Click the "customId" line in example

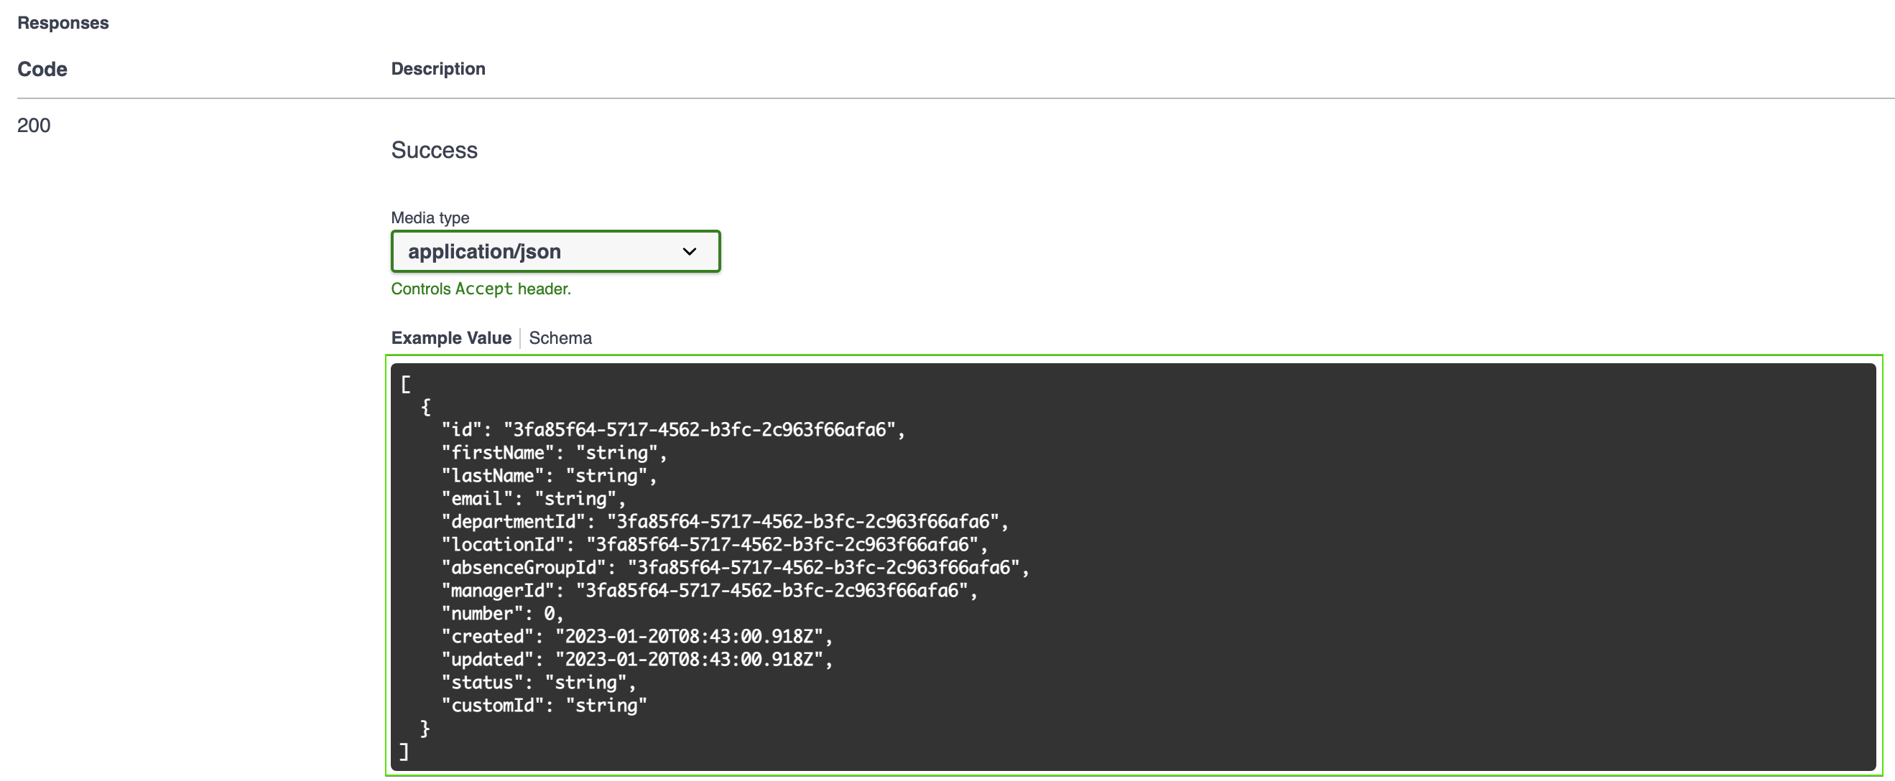(543, 706)
